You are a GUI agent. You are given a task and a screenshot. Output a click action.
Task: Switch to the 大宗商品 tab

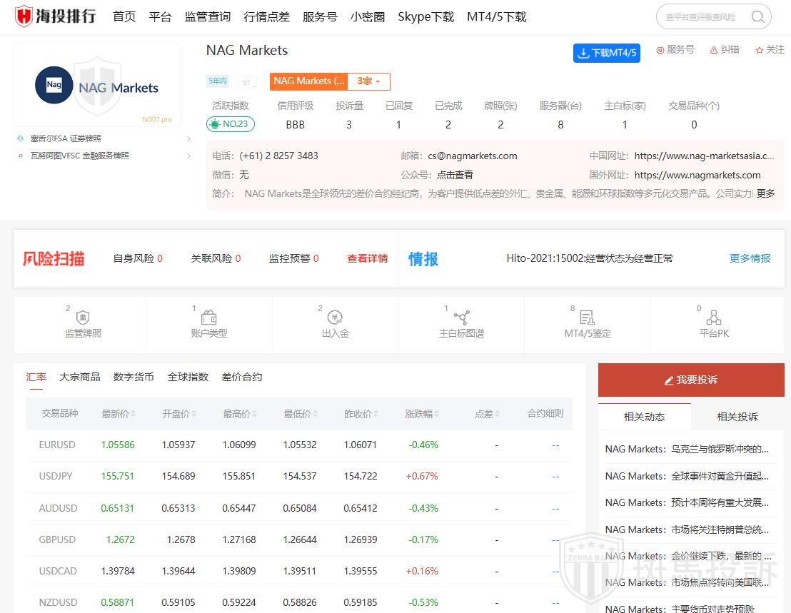pyautogui.click(x=80, y=377)
